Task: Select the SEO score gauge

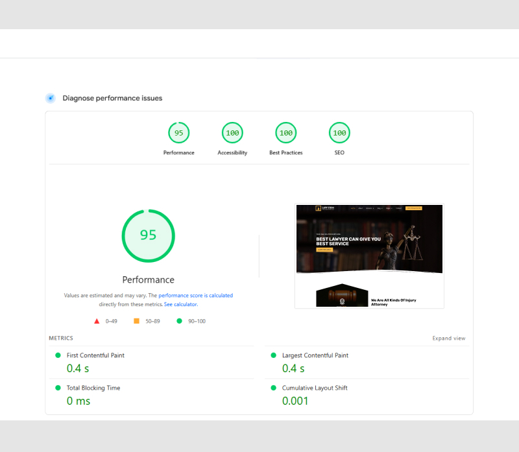Action: [339, 133]
